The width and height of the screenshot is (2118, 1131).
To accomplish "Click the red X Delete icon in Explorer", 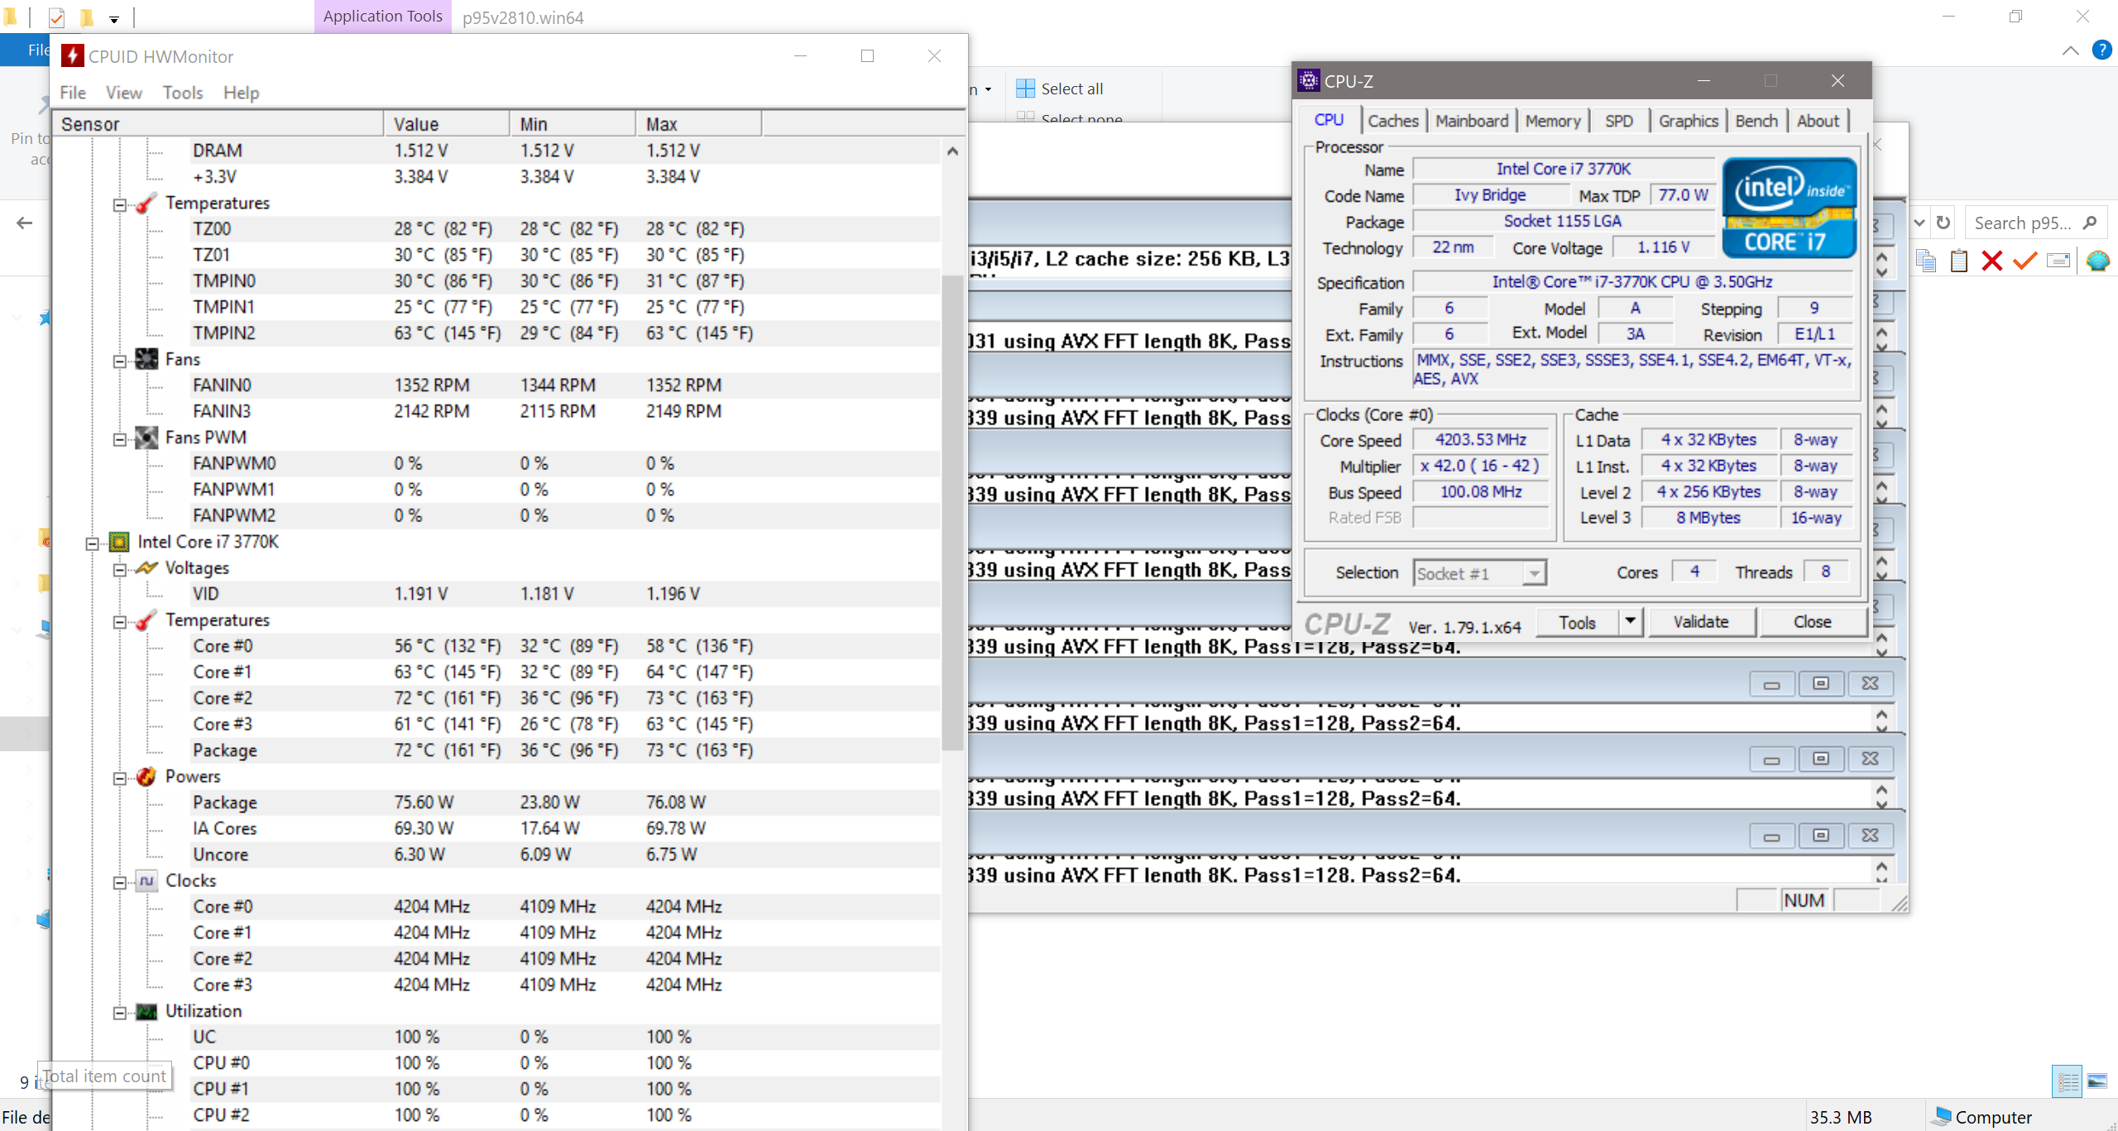I will (x=1992, y=261).
